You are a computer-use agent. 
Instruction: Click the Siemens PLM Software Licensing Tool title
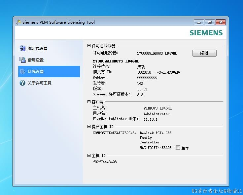pos(58,22)
